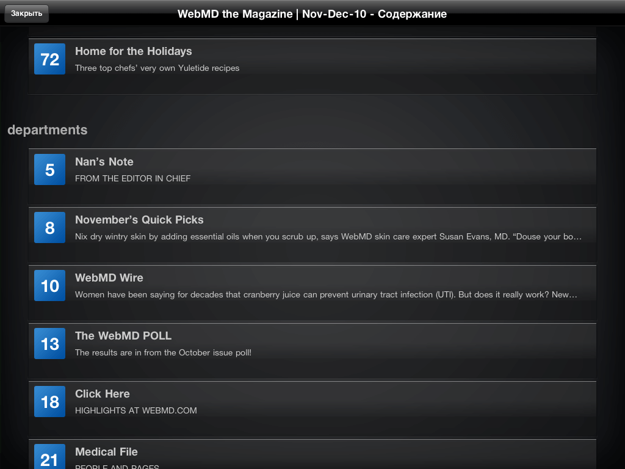Open page 8 number badge
This screenshot has width=625, height=469.
click(x=50, y=227)
